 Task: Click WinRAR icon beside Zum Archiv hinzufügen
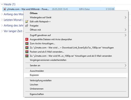click(27, 44)
